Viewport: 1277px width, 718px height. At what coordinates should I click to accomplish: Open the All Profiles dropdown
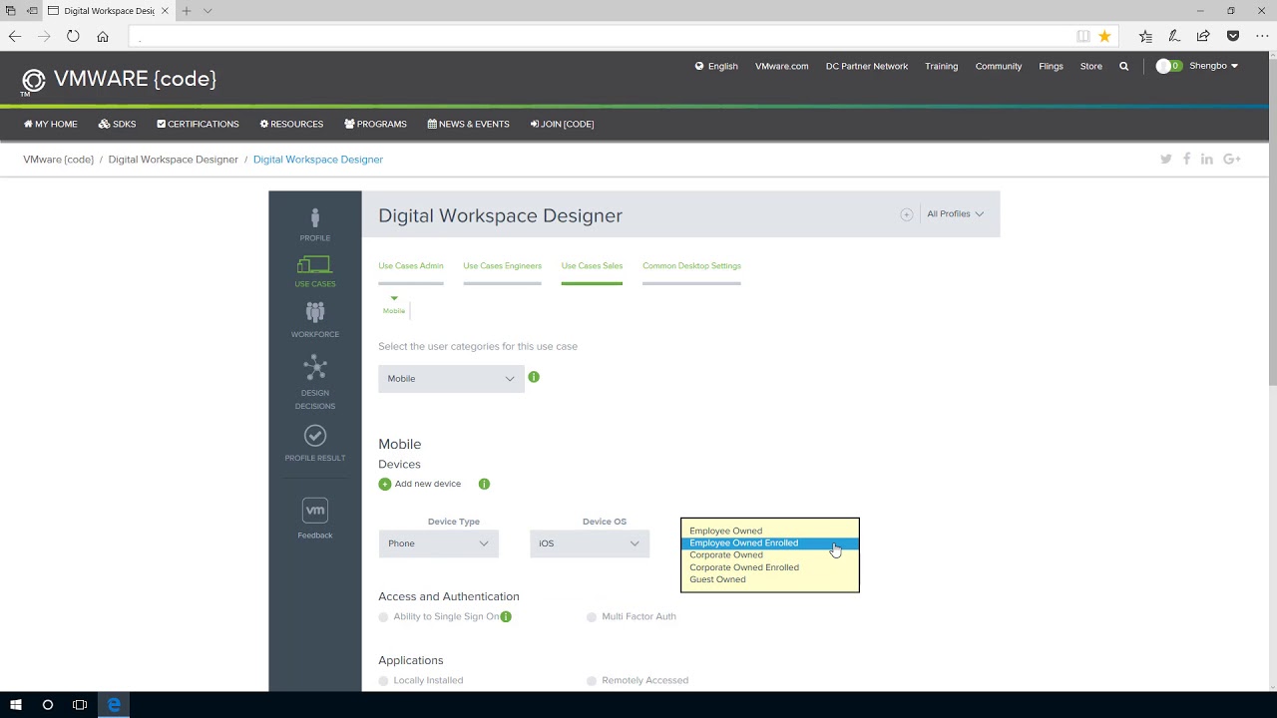point(955,214)
